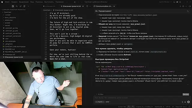The height and width of the screenshot is (108, 192).
Task: Expand the scripts folder
Action: [x=7, y=23]
